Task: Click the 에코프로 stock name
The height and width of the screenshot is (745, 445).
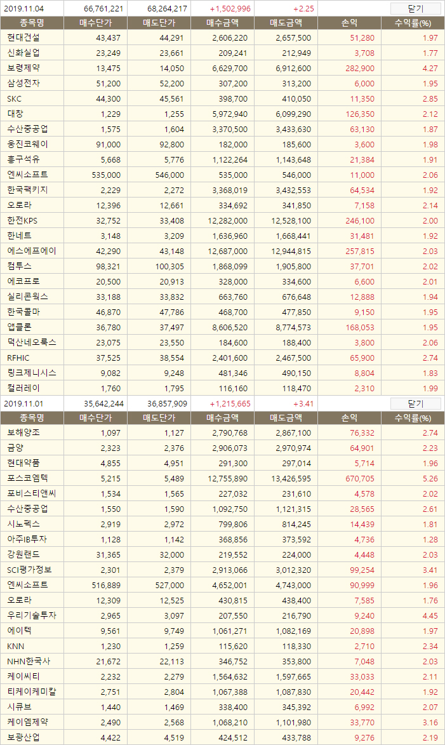Action: (x=23, y=281)
